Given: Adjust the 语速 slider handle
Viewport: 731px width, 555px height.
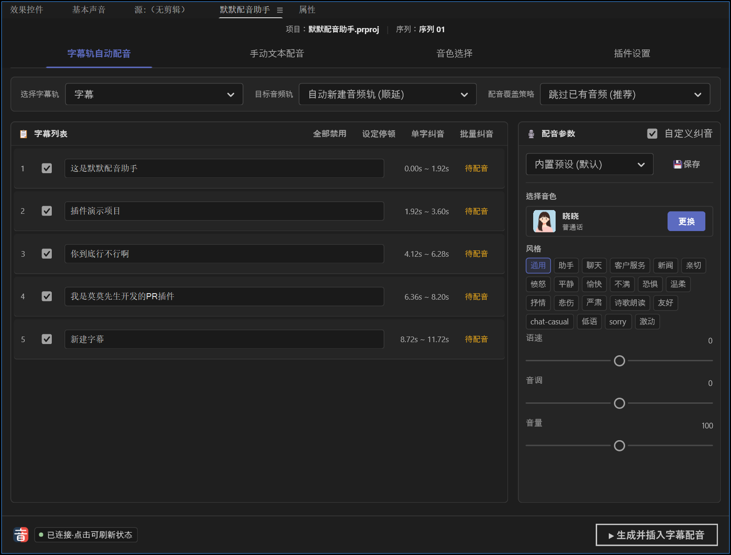Looking at the screenshot, I should (620, 361).
